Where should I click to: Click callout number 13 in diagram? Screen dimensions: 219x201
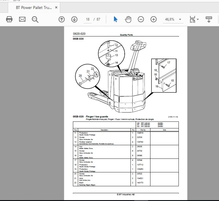pyautogui.click(x=116, y=55)
